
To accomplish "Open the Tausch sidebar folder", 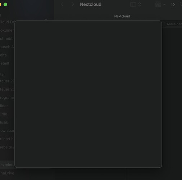I will coord(7,47).
